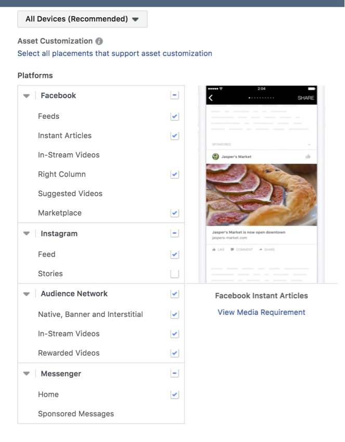345x442 pixels.
Task: Click the like thumb icon beside Jasper's Market
Action: (x=308, y=156)
